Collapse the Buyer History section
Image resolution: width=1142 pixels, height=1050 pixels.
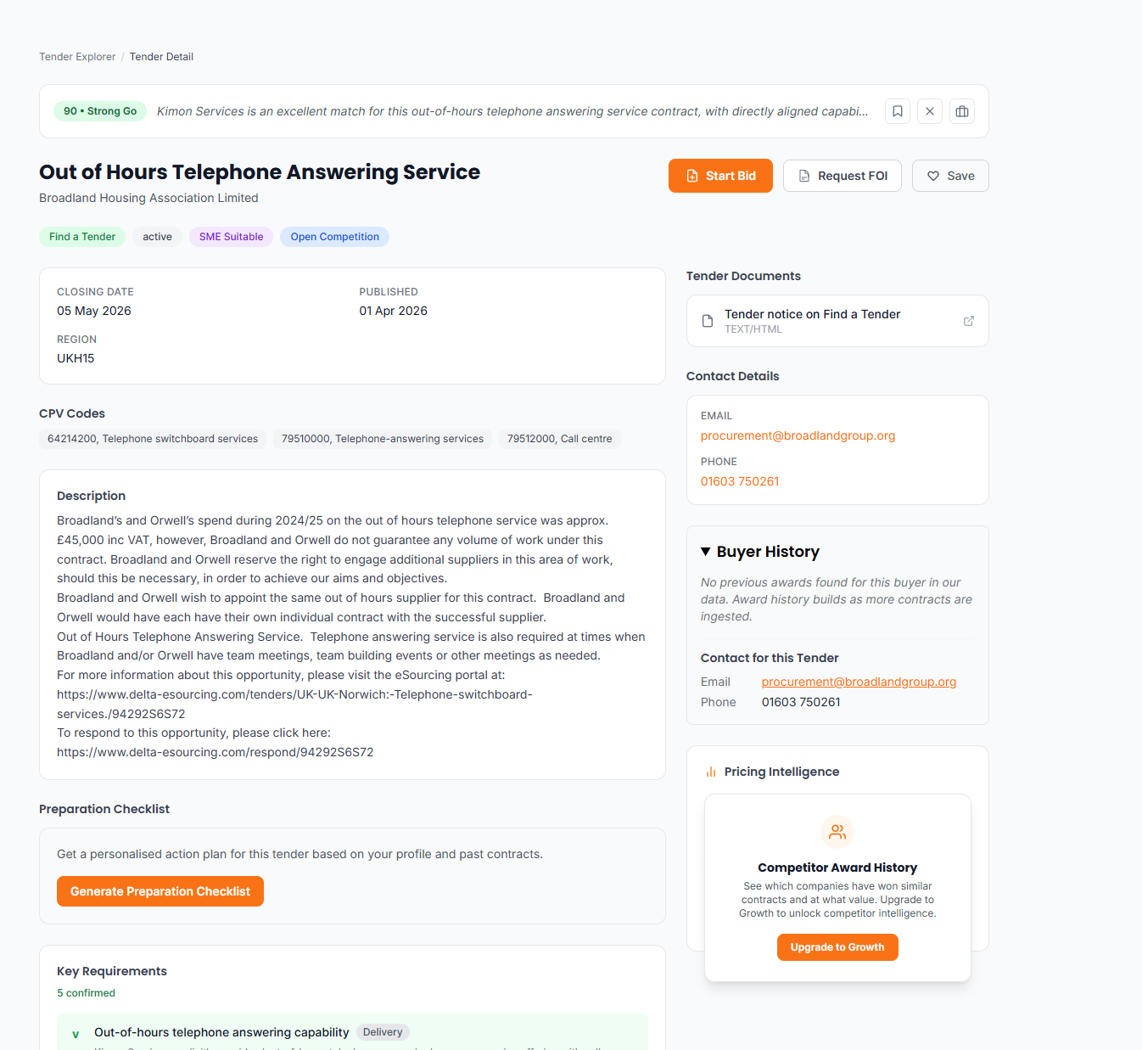pyautogui.click(x=706, y=552)
